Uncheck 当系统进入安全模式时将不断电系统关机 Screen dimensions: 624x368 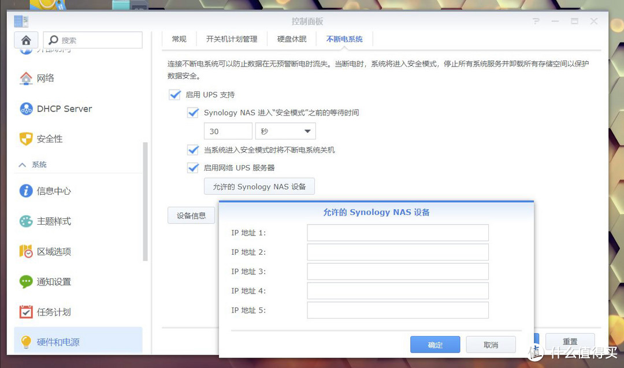193,150
